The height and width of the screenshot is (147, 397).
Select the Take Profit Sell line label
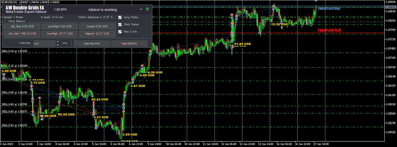[329, 30]
